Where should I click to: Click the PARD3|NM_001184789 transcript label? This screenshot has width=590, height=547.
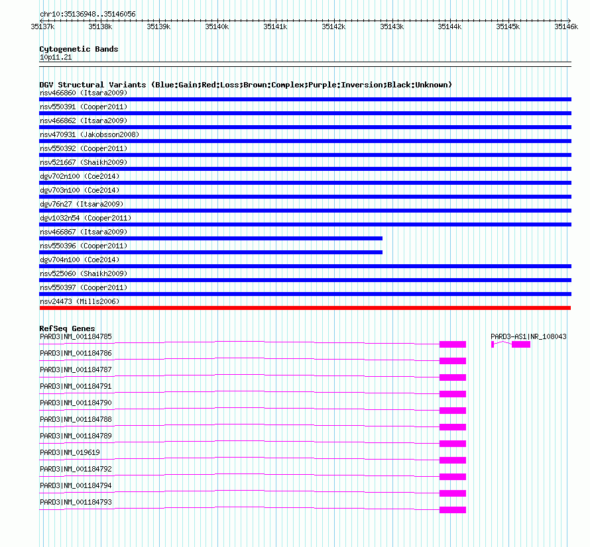point(76,436)
